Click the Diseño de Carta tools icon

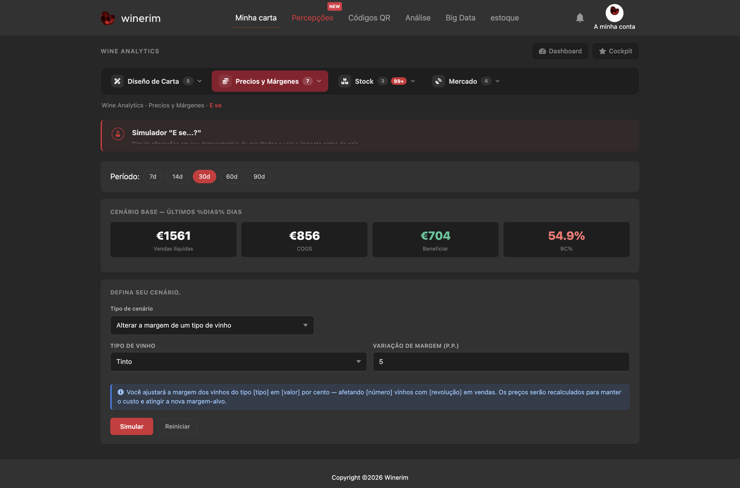point(117,81)
